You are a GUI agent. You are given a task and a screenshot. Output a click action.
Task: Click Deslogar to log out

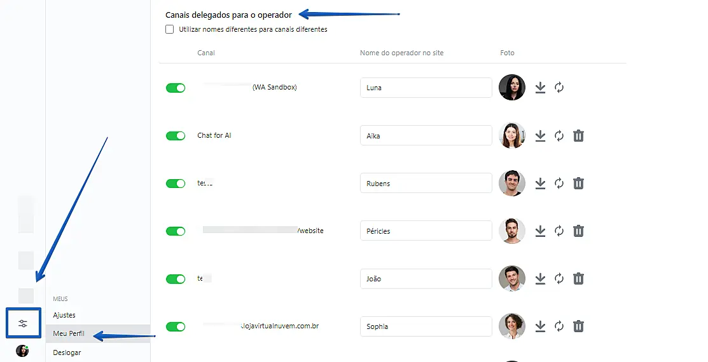(x=67, y=352)
